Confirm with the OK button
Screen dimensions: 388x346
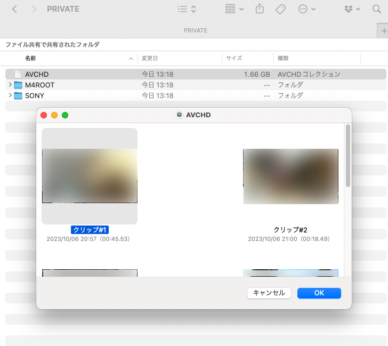[x=319, y=293]
